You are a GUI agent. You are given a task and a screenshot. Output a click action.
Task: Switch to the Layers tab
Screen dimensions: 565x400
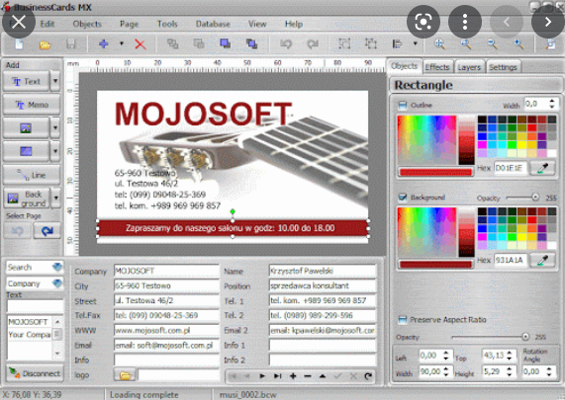click(469, 67)
